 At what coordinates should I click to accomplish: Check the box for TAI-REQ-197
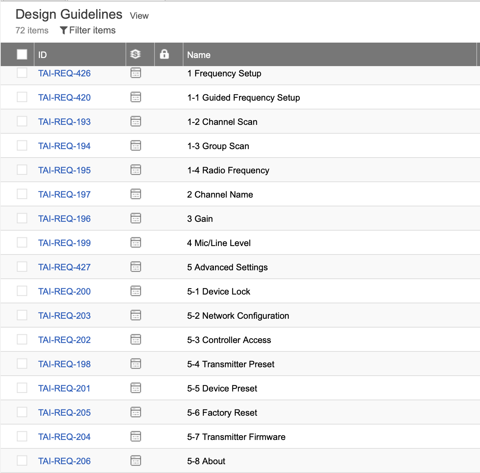tap(22, 194)
